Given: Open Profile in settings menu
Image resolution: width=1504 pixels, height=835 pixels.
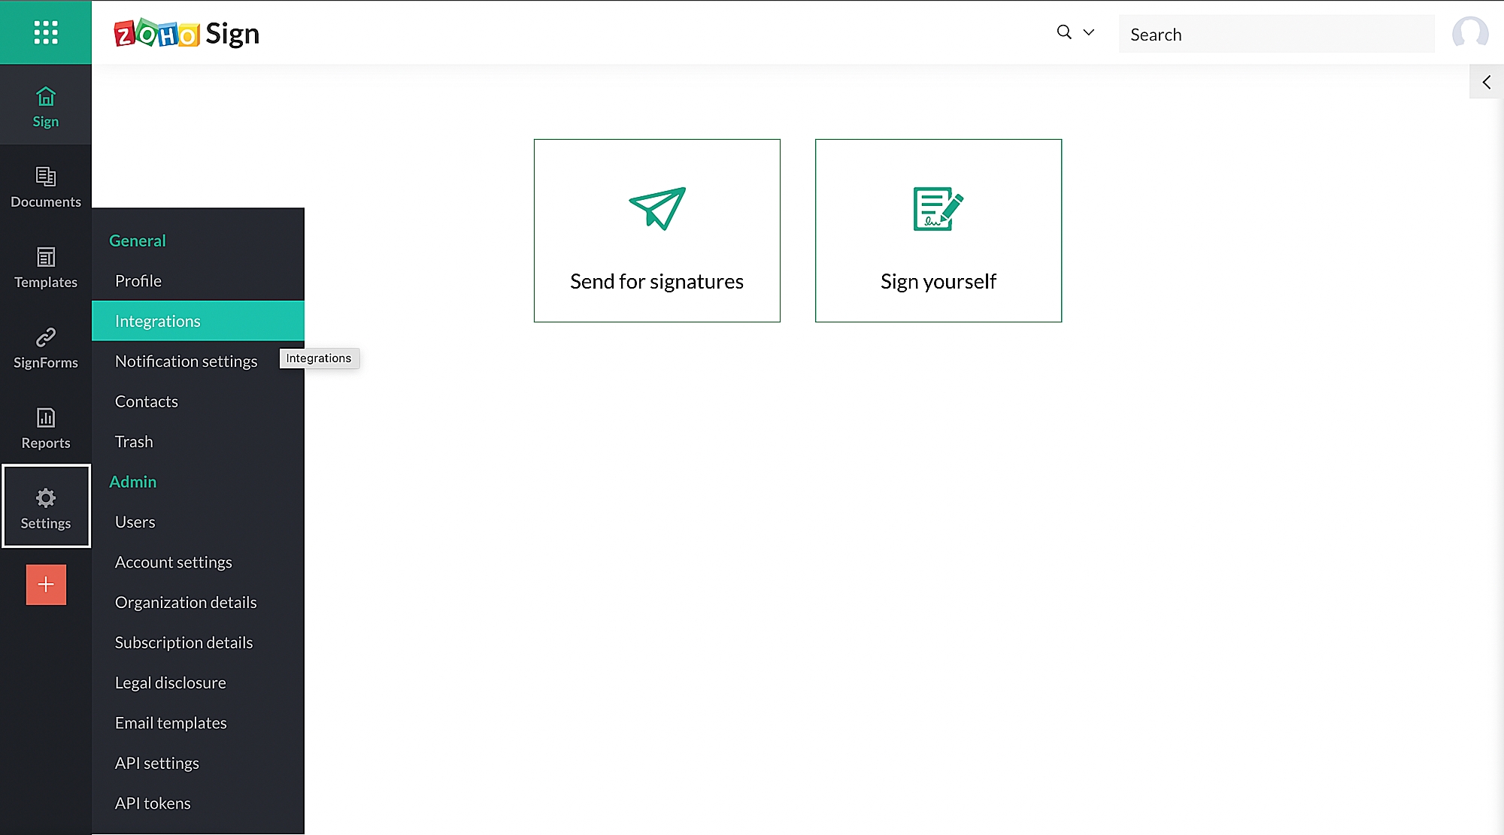Looking at the screenshot, I should pos(138,281).
